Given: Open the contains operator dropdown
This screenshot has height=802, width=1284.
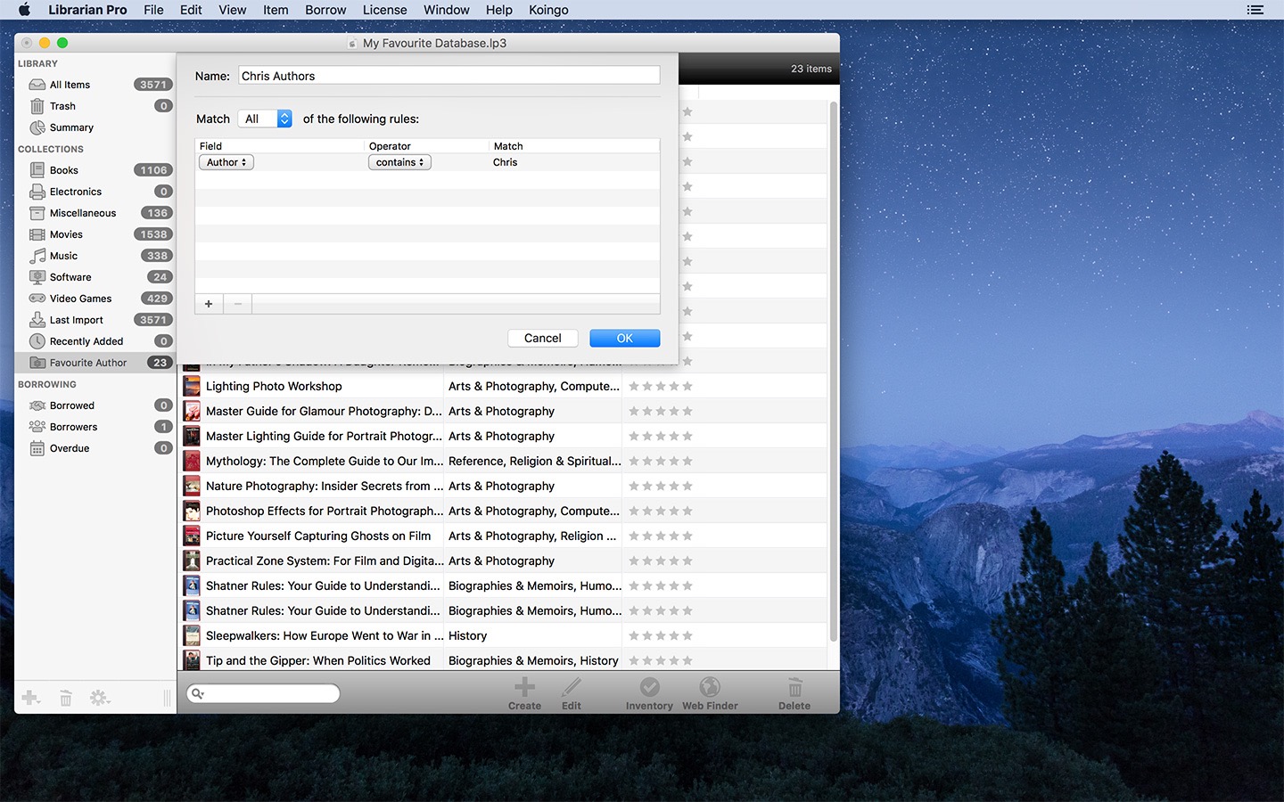Looking at the screenshot, I should pos(399,162).
